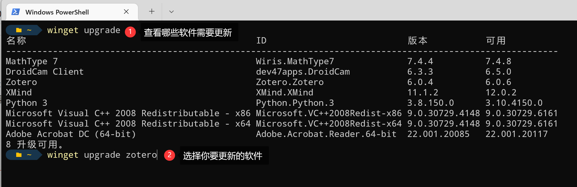The height and width of the screenshot is (187, 577).
Task: Open a new tab with the plus button
Action: coord(152,11)
